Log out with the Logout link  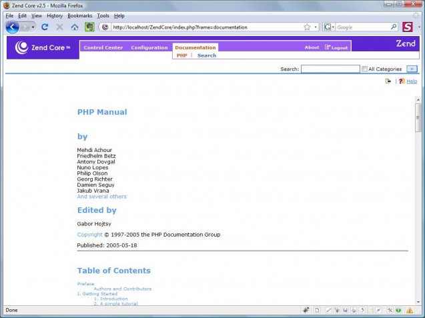336,47
